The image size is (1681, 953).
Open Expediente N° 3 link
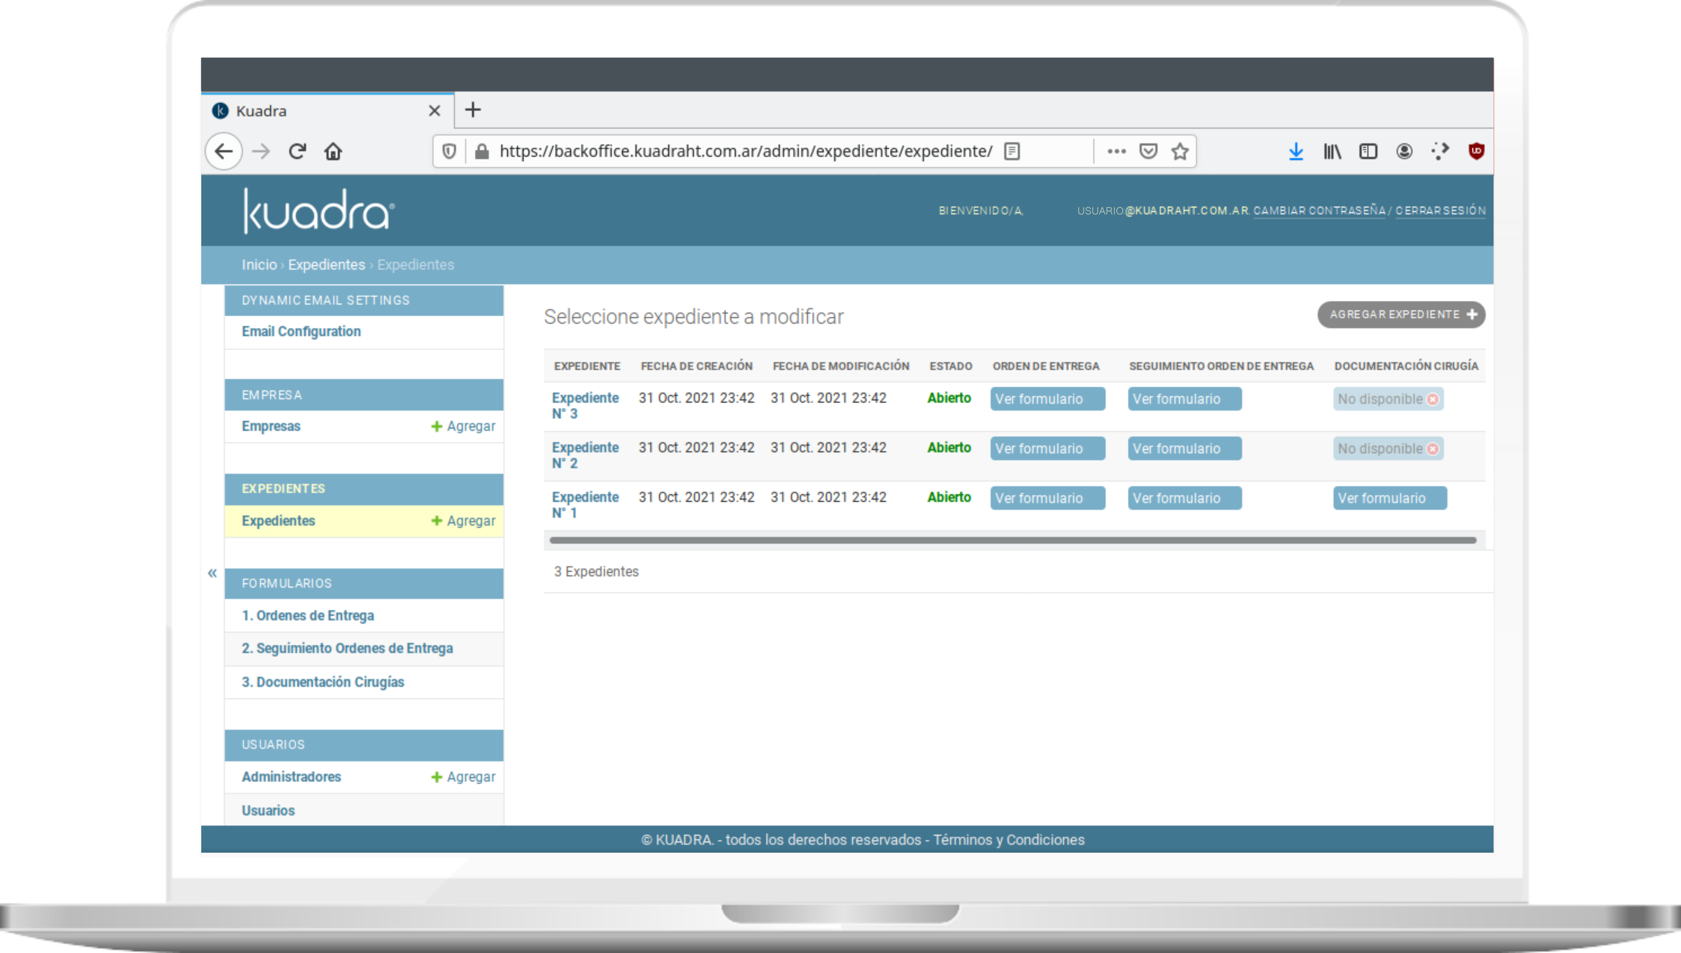[584, 405]
